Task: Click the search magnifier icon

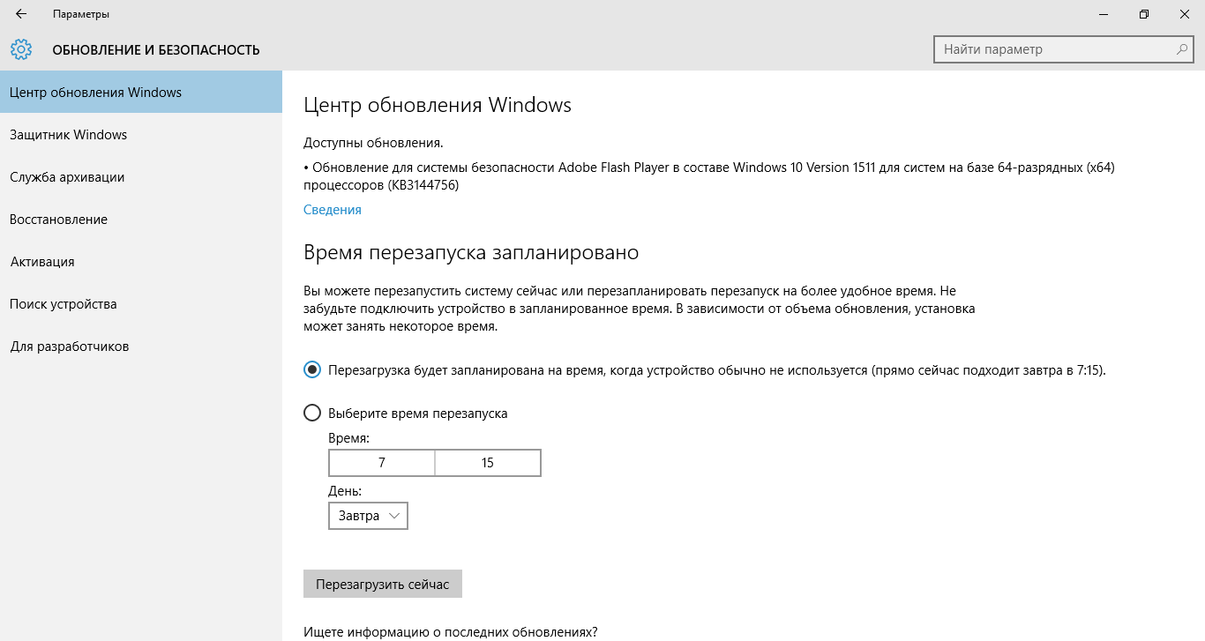Action: click(1182, 49)
